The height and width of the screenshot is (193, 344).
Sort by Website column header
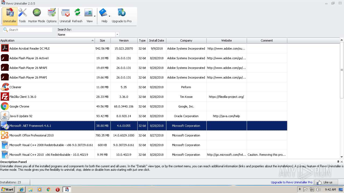(227, 40)
